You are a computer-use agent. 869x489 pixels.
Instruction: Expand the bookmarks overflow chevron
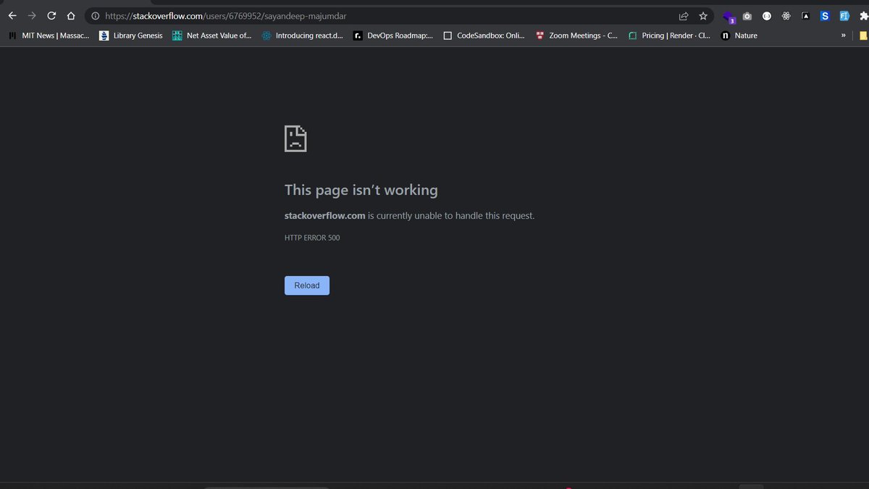point(843,35)
